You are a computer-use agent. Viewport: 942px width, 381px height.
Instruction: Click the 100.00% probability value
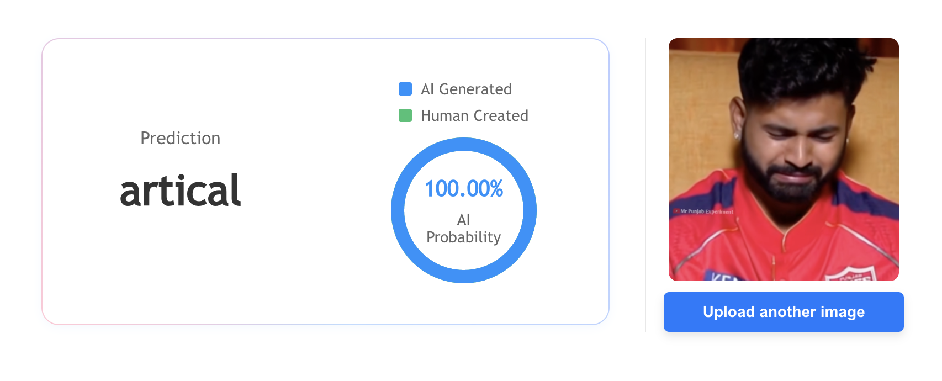click(464, 189)
